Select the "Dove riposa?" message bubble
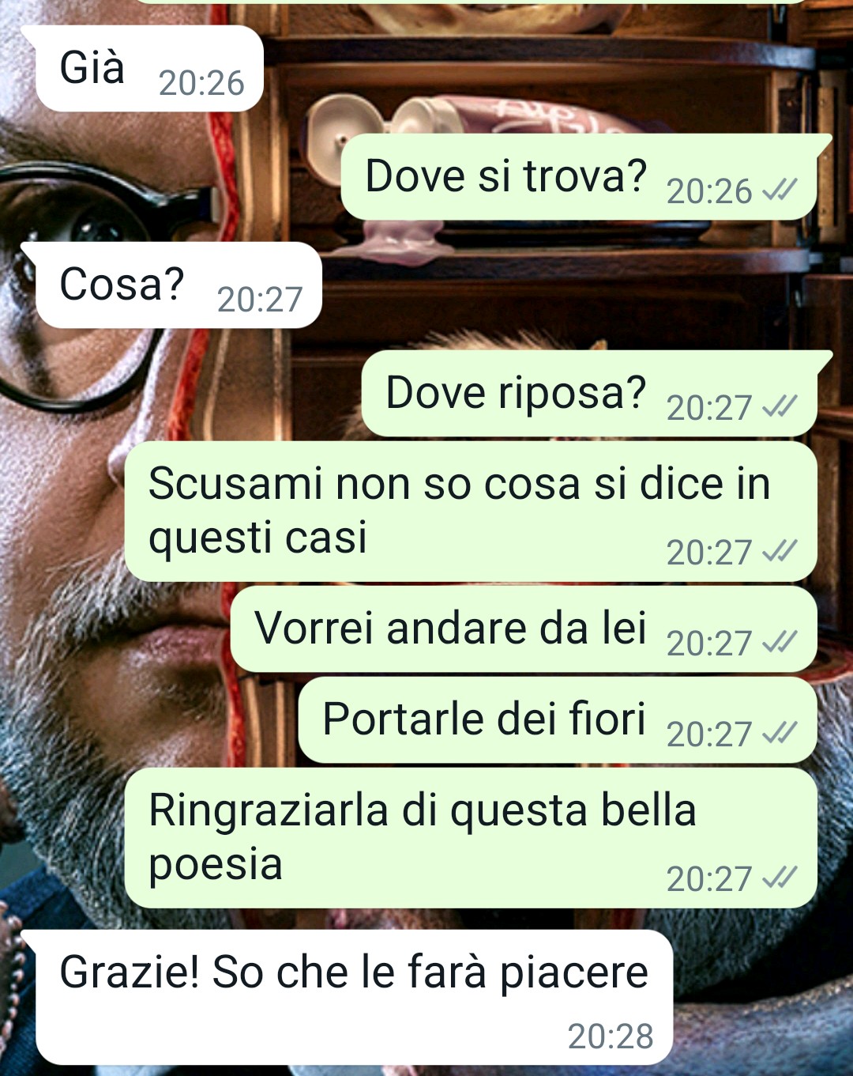853x1076 pixels. pyautogui.click(x=589, y=393)
